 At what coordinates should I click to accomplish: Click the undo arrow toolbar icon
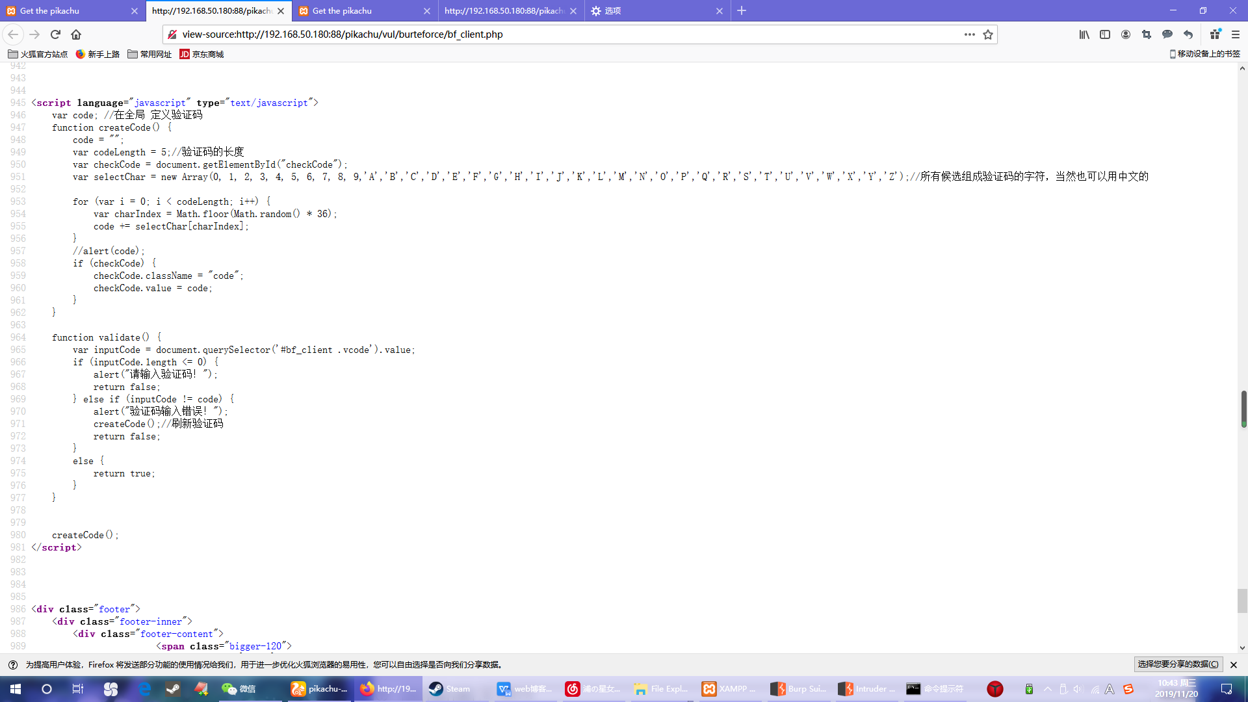tap(1188, 34)
